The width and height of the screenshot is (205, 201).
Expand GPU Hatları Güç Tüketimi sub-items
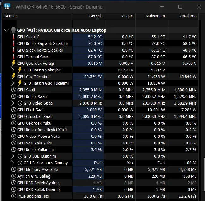[x=13, y=83]
